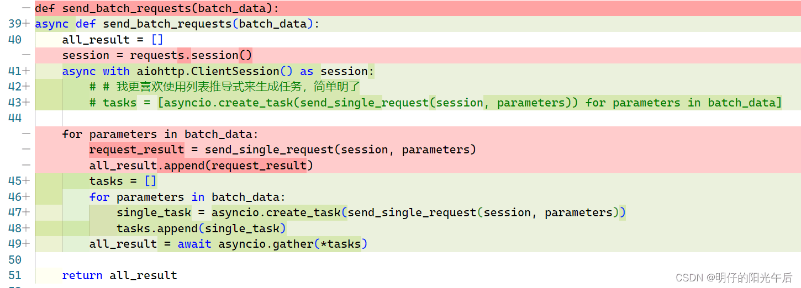Screen dimensions: 801x288
Task: Click the plus marker on line 49
Action: click(x=26, y=244)
